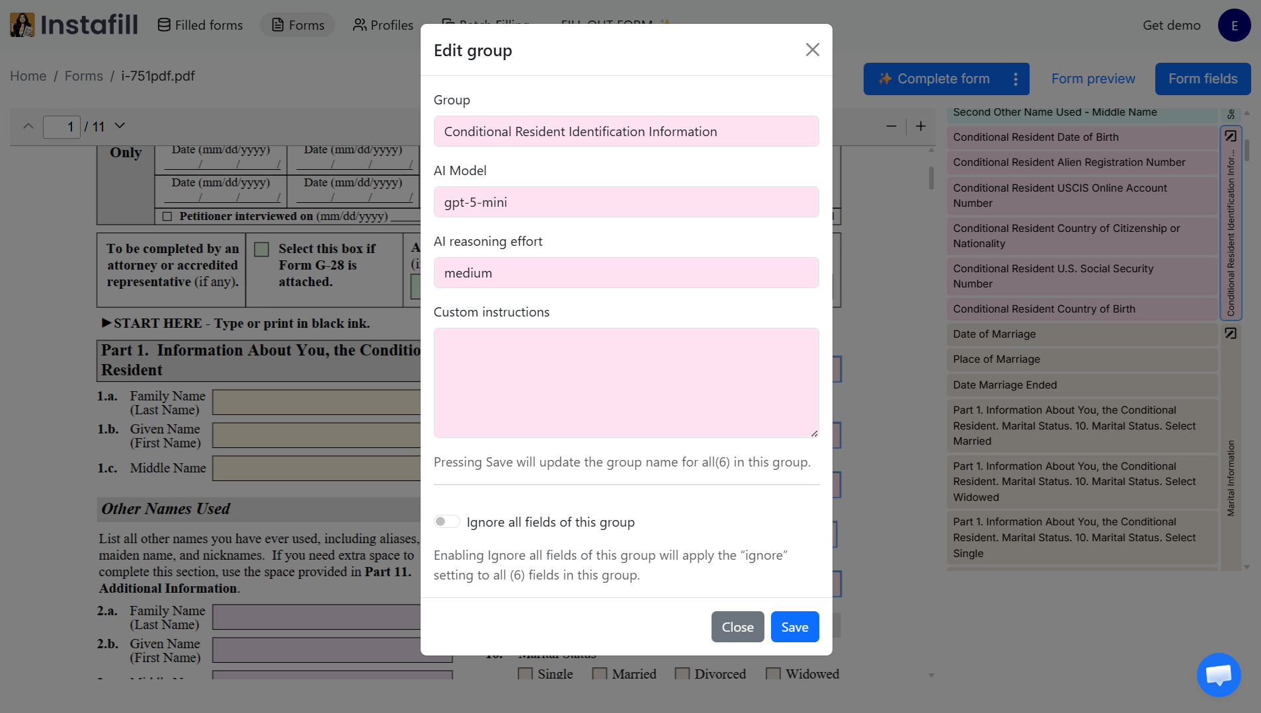Zoom in on the PDF with the plus icon

[x=920, y=126]
